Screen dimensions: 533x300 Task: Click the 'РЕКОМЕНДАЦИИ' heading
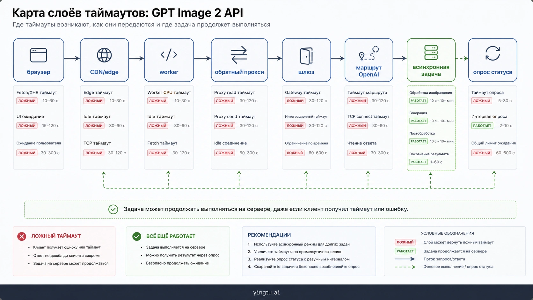click(269, 235)
